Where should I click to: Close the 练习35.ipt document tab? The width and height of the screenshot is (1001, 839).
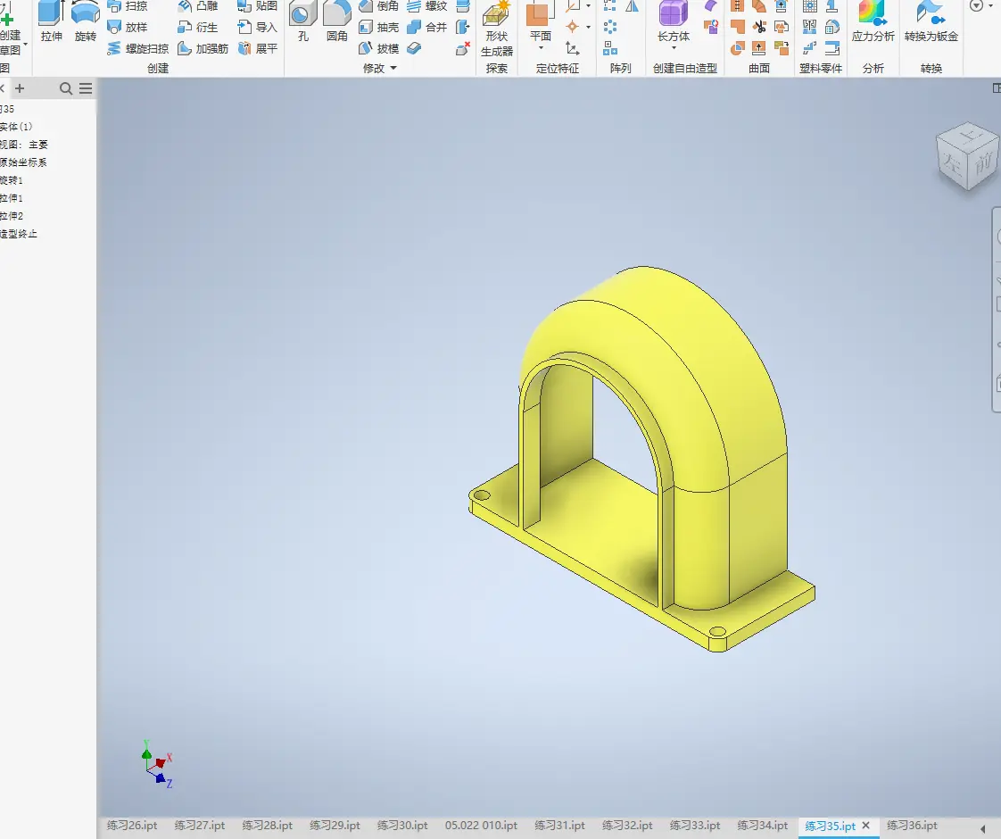point(865,826)
